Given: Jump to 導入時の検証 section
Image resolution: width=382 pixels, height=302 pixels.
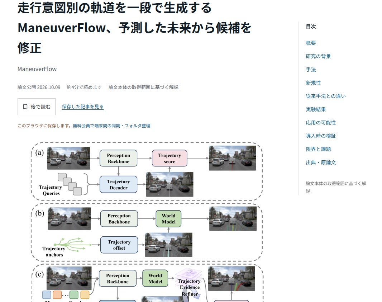Looking at the screenshot, I should click(x=321, y=136).
